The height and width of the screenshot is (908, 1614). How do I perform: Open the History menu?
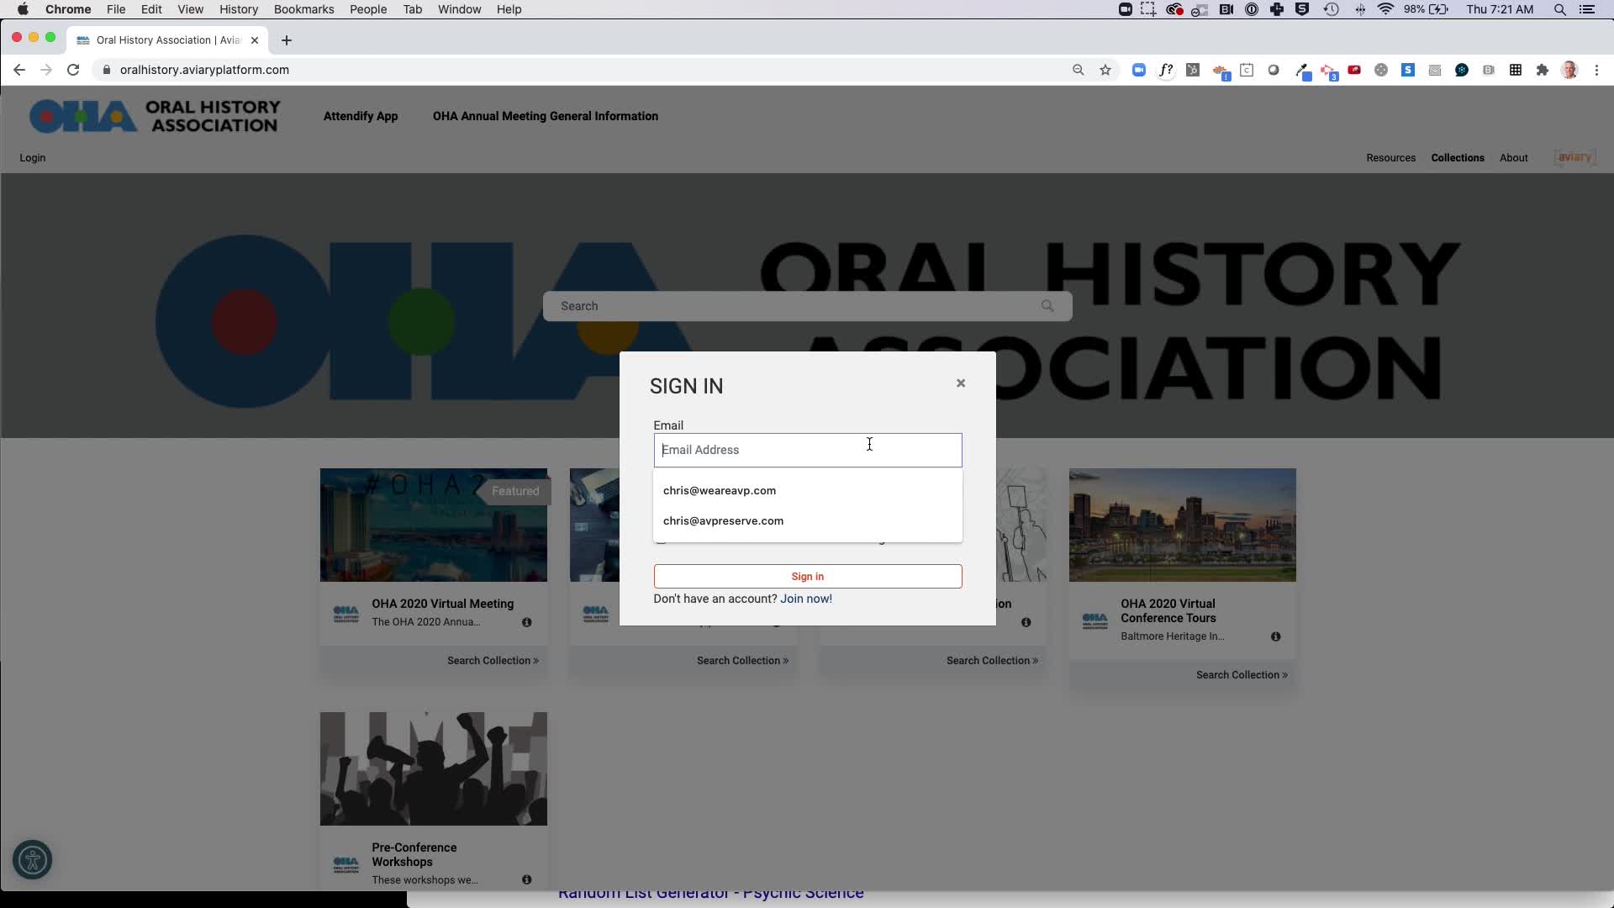[x=239, y=9]
